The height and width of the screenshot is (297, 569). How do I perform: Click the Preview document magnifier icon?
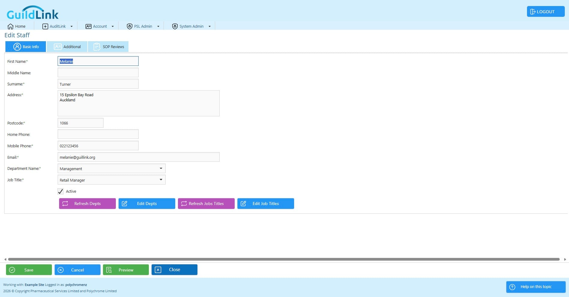(x=109, y=270)
